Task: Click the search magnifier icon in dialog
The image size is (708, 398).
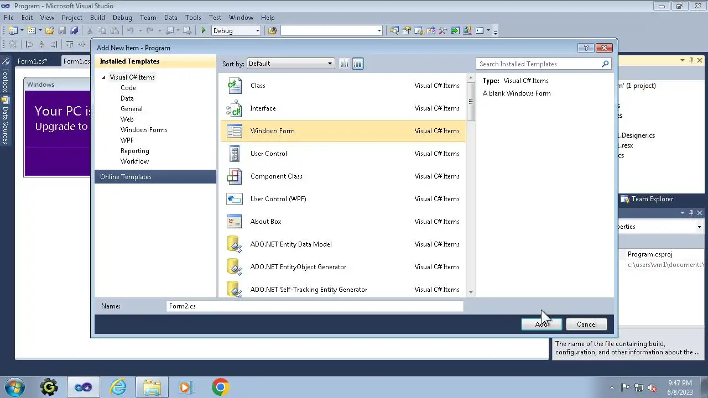Action: click(x=605, y=64)
